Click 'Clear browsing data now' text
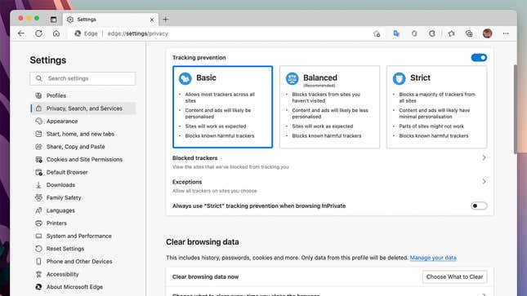The image size is (527, 296). [205, 277]
